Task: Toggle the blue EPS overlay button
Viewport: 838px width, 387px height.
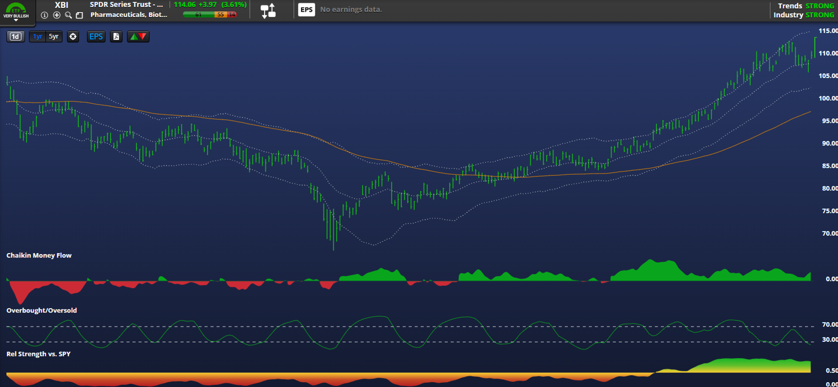Action: pyautogui.click(x=96, y=37)
